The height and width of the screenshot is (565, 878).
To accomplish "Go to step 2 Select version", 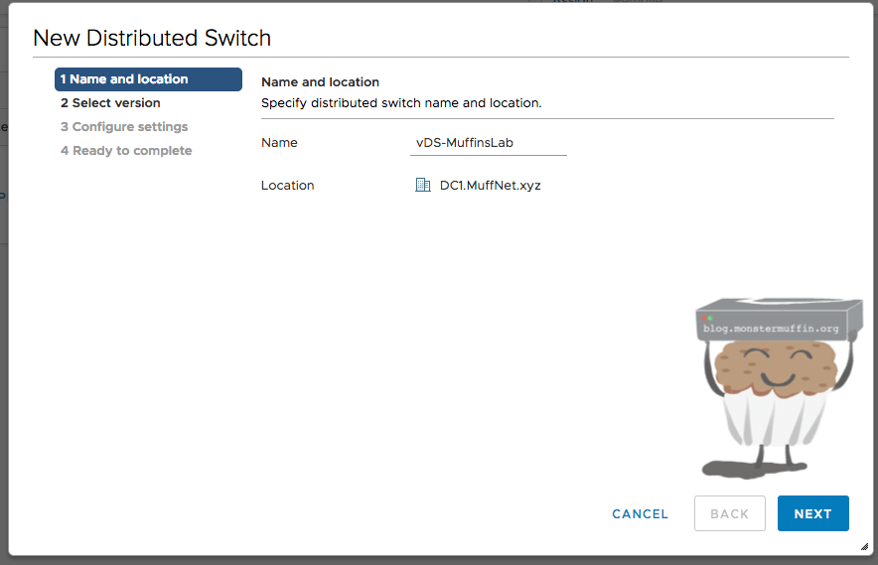I will [x=110, y=103].
